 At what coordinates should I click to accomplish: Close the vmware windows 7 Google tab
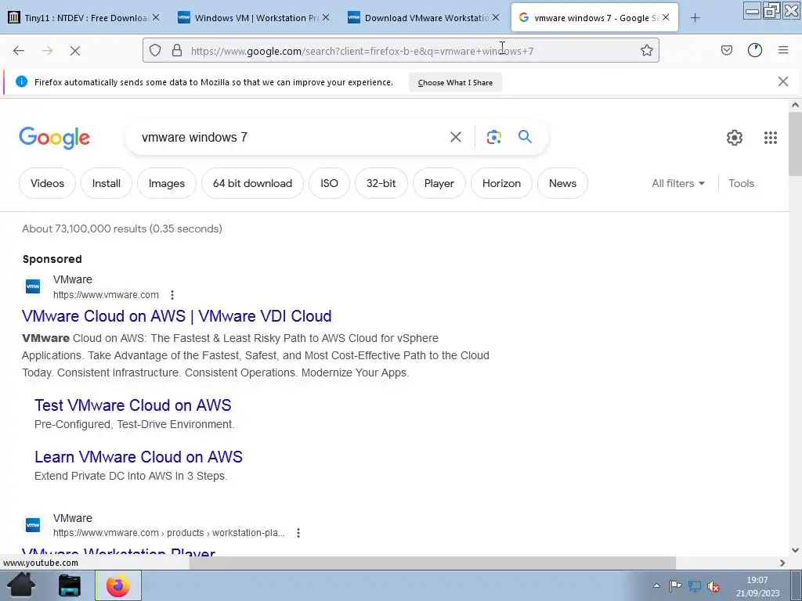pos(666,17)
